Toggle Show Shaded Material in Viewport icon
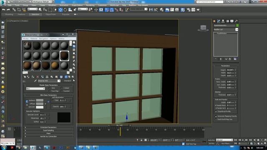Screen dimensions: 267x150 click(x=61, y=77)
